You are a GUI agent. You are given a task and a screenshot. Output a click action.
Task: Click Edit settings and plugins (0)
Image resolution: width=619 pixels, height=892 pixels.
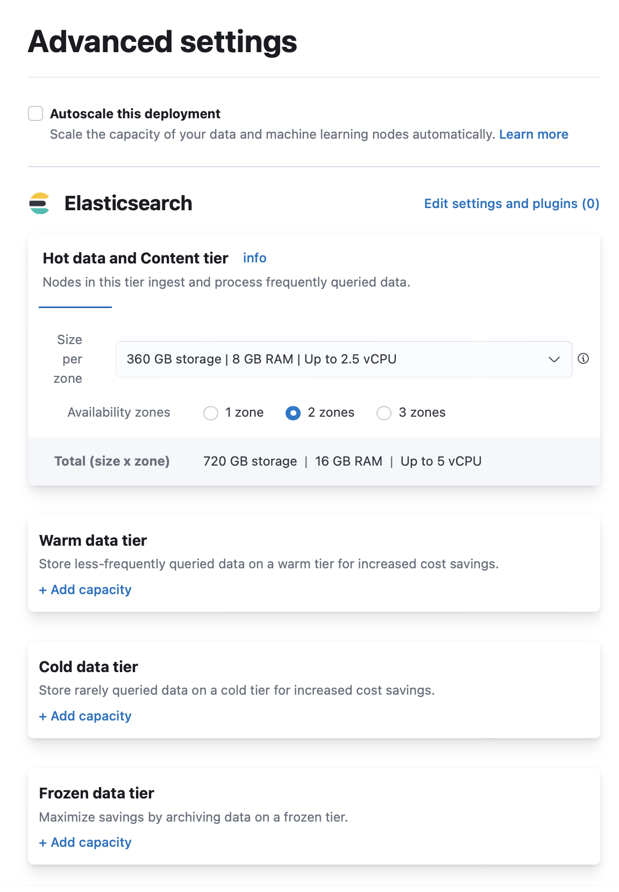(x=511, y=203)
